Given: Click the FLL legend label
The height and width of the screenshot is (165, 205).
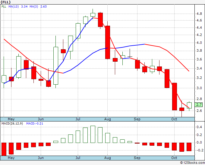Looking at the screenshot, I should 4,7.
